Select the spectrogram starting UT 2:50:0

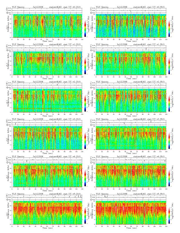[x=131, y=101]
